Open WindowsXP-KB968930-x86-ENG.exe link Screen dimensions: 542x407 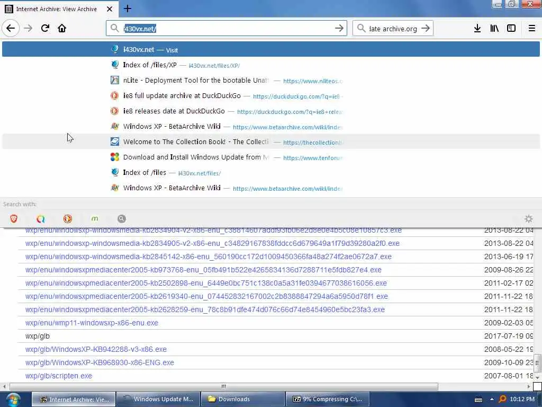click(x=100, y=362)
